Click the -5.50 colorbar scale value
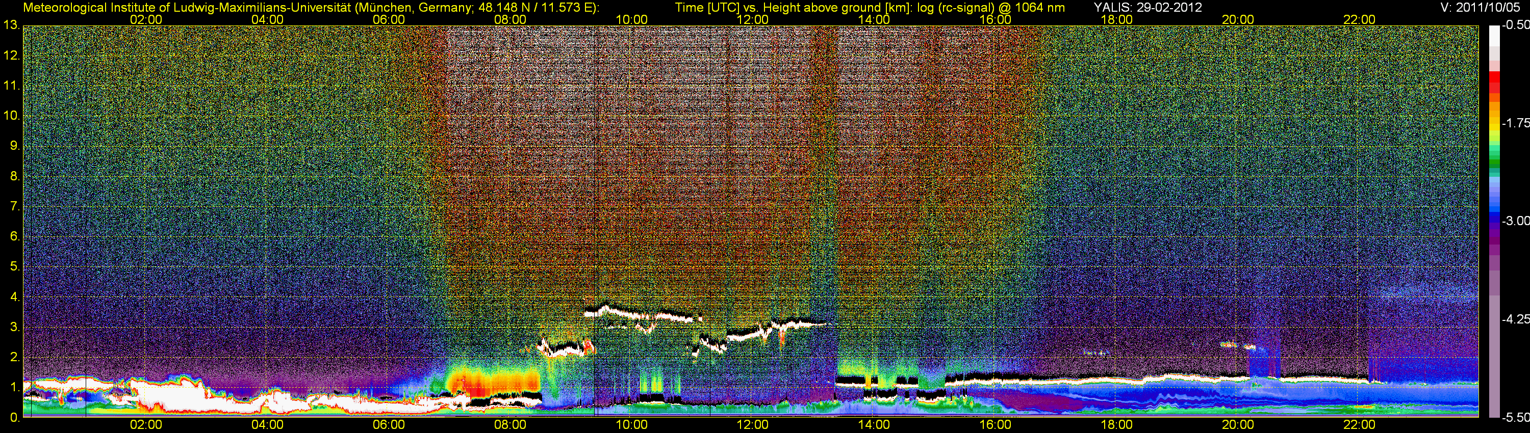Screen dimensions: 1530x433 point(1515,417)
